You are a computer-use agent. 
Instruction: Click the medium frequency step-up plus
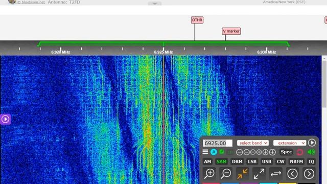265,152
